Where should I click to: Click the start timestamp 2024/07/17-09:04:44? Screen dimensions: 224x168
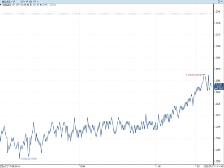point(10,166)
